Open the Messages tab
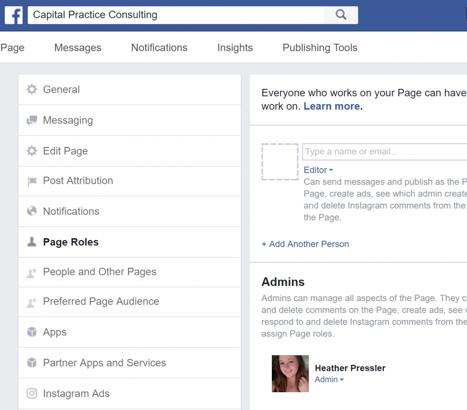 78,47
